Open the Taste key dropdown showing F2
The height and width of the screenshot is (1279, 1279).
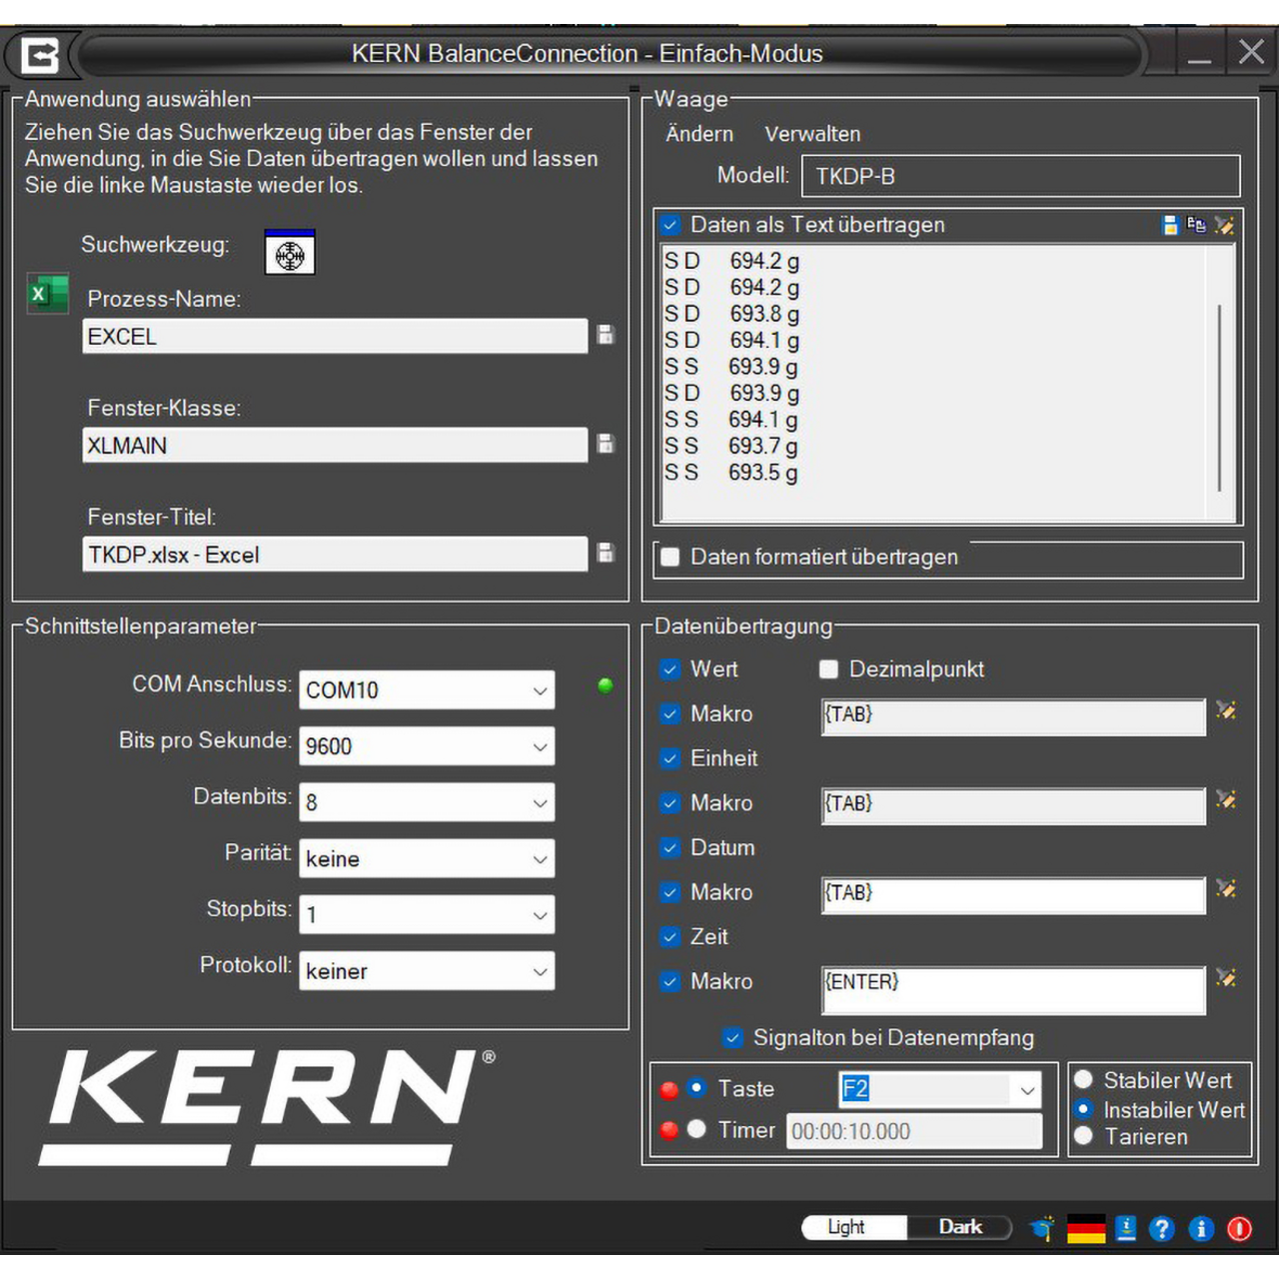point(1027,1090)
